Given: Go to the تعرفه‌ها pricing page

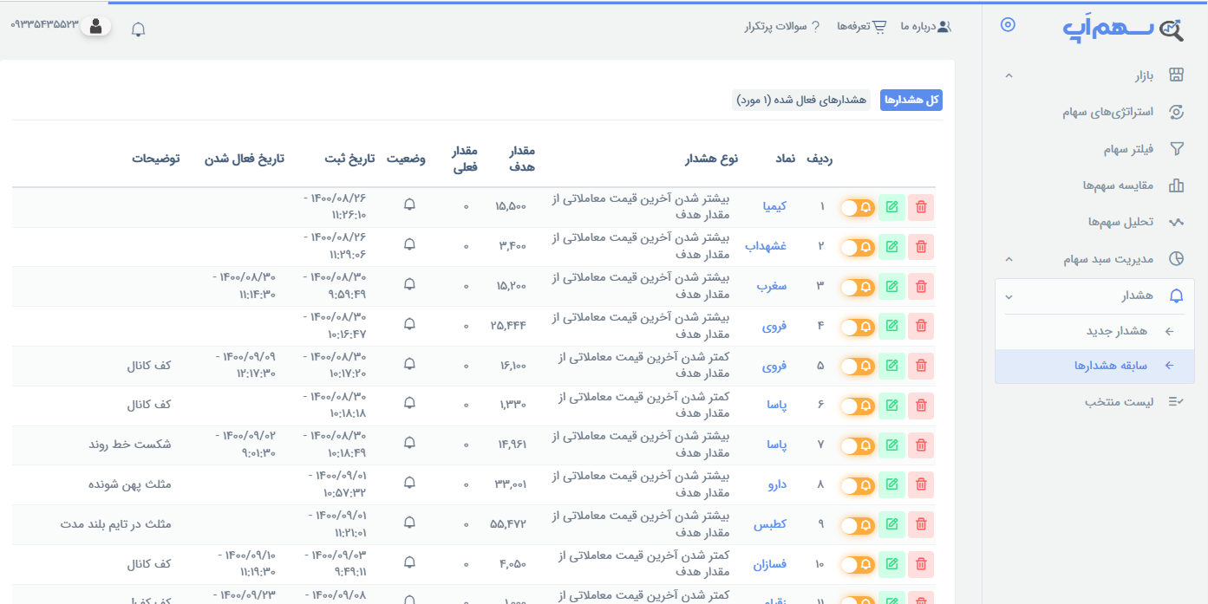Looking at the screenshot, I should coord(861,27).
